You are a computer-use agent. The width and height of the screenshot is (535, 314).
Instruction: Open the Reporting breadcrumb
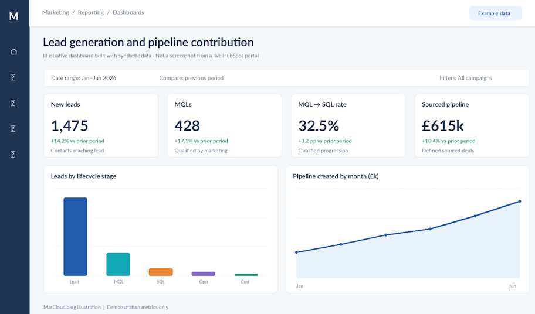pyautogui.click(x=91, y=12)
